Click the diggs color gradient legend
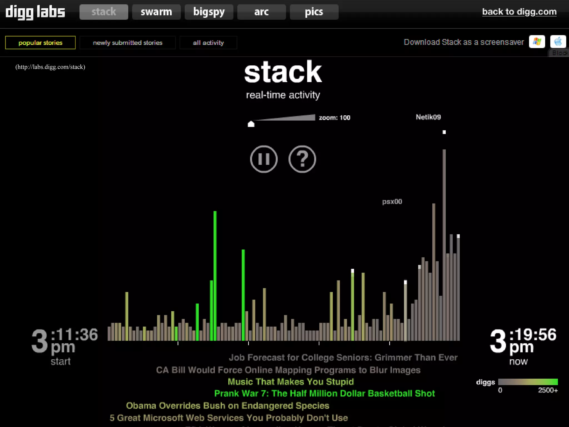Viewport: 569px width, 427px height. (528, 382)
